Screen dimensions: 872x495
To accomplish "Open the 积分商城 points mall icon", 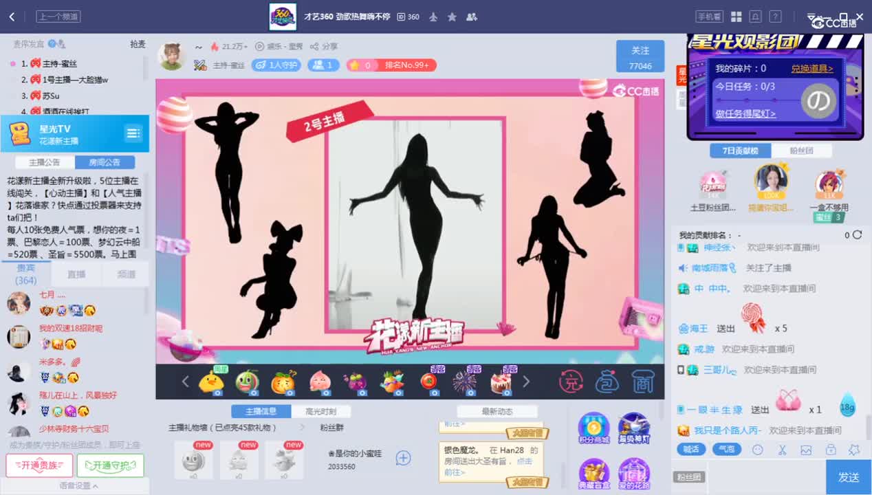I will 593,428.
